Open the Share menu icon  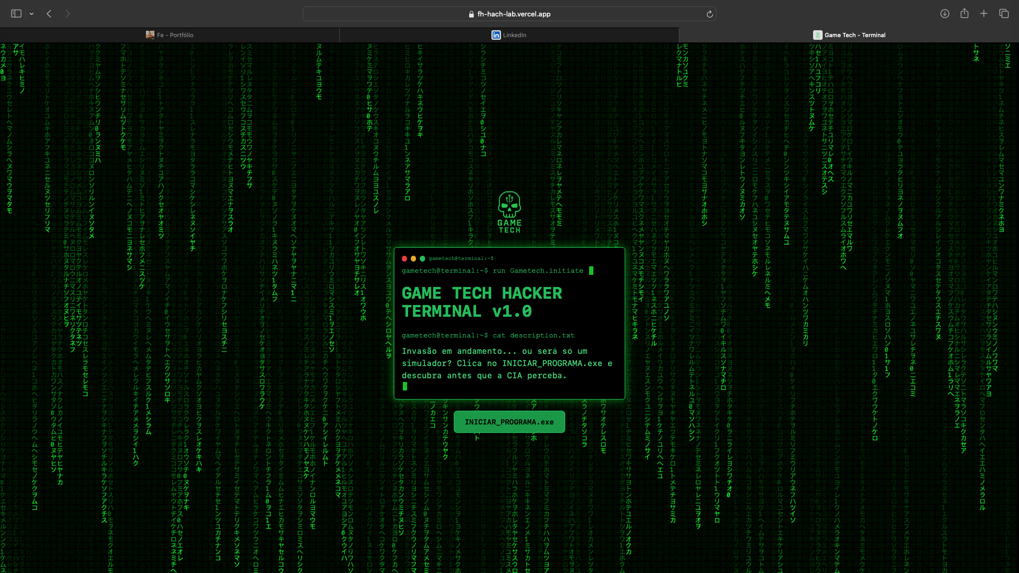pos(964,14)
